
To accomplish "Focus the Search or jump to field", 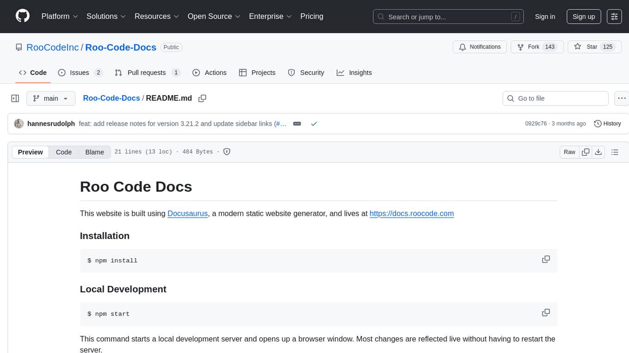I will tap(448, 17).
